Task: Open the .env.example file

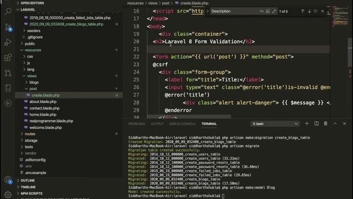Action: (x=35, y=173)
